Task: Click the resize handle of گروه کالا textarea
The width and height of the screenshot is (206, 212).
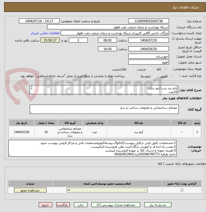Action: point(31,113)
